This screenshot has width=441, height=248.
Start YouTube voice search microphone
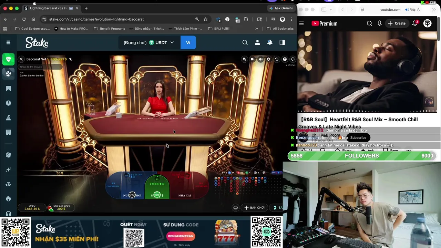tap(380, 23)
